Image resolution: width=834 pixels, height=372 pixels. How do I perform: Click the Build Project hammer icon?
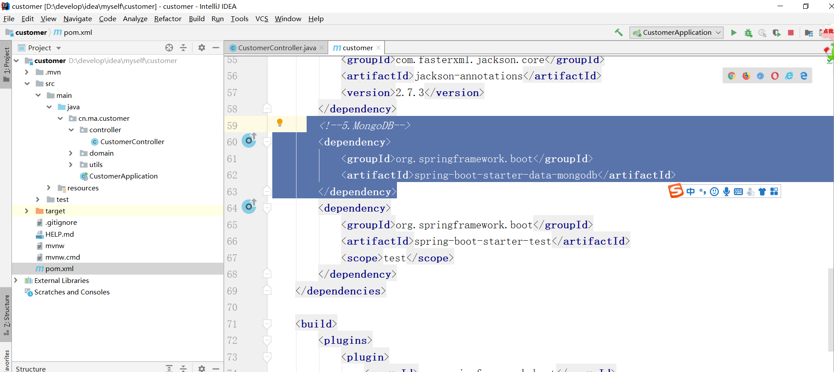[x=619, y=33]
